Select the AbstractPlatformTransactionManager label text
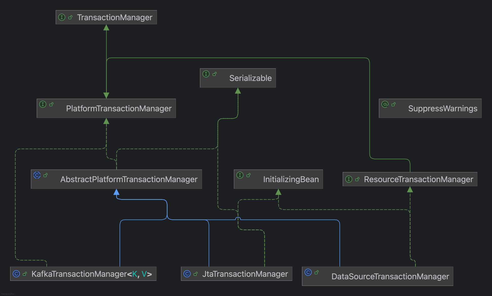Image resolution: width=492 pixels, height=296 pixels. 129,179
